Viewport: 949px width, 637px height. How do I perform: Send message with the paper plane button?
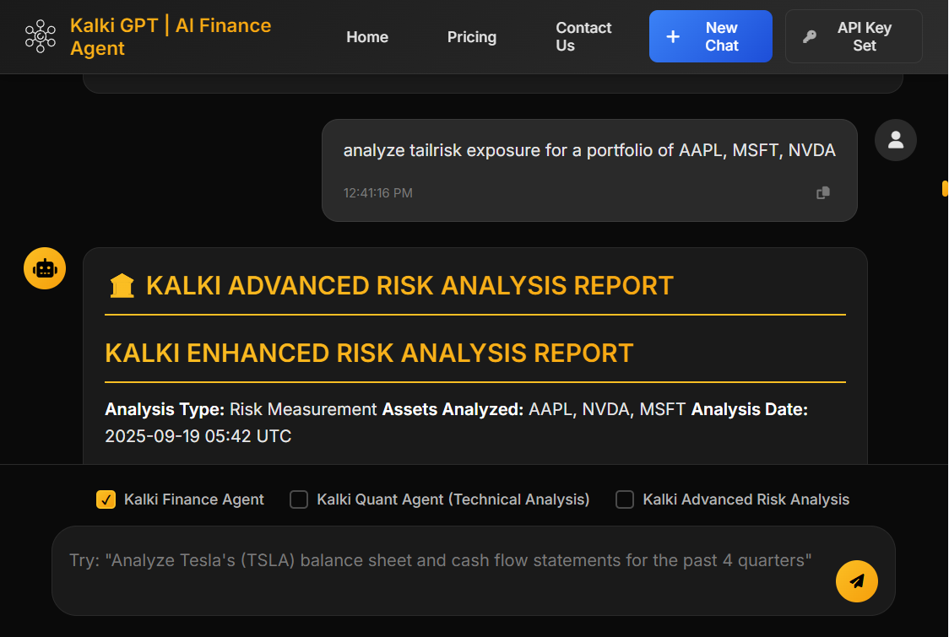coord(856,580)
